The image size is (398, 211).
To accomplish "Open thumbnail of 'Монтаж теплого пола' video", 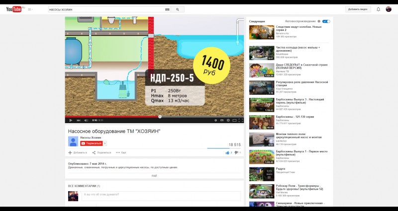I will (262, 140).
